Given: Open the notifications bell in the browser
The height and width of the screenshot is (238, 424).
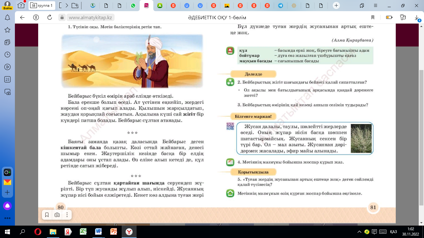Looking at the screenshot, I should [7, 17].
